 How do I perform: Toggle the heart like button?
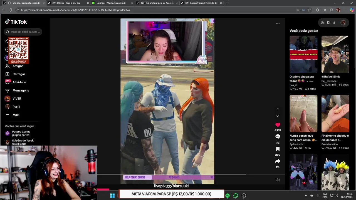(x=278, y=125)
